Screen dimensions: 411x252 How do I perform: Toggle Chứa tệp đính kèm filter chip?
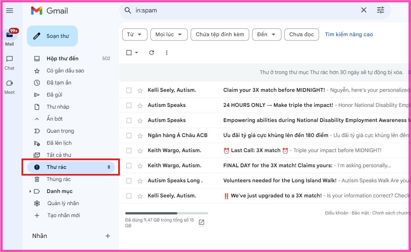click(220, 35)
